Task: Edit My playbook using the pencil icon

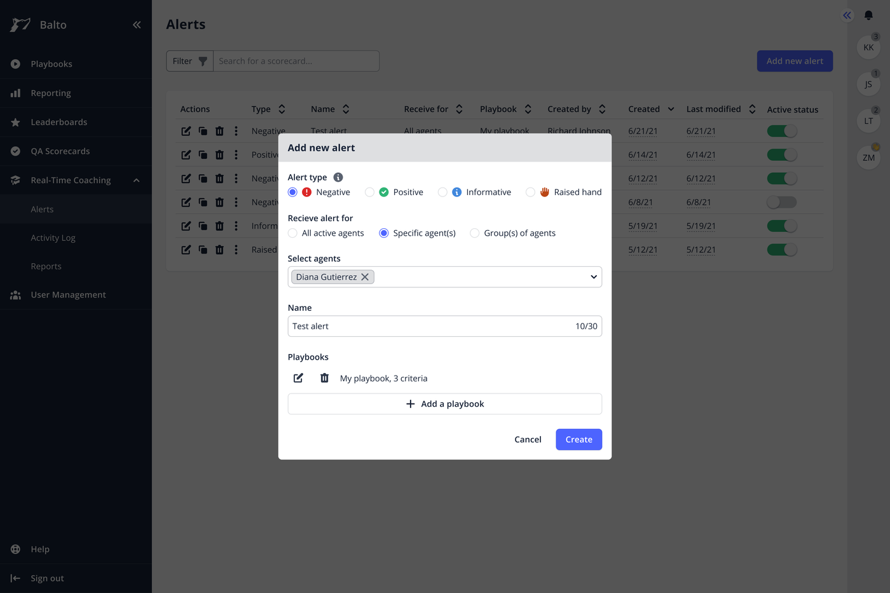Action: (298, 378)
